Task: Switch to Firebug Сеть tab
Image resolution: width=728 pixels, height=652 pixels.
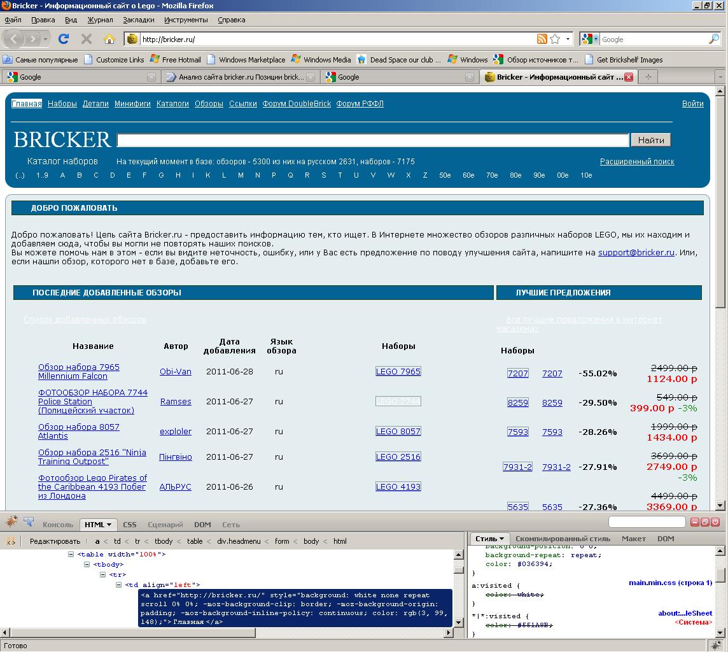Action: click(231, 525)
